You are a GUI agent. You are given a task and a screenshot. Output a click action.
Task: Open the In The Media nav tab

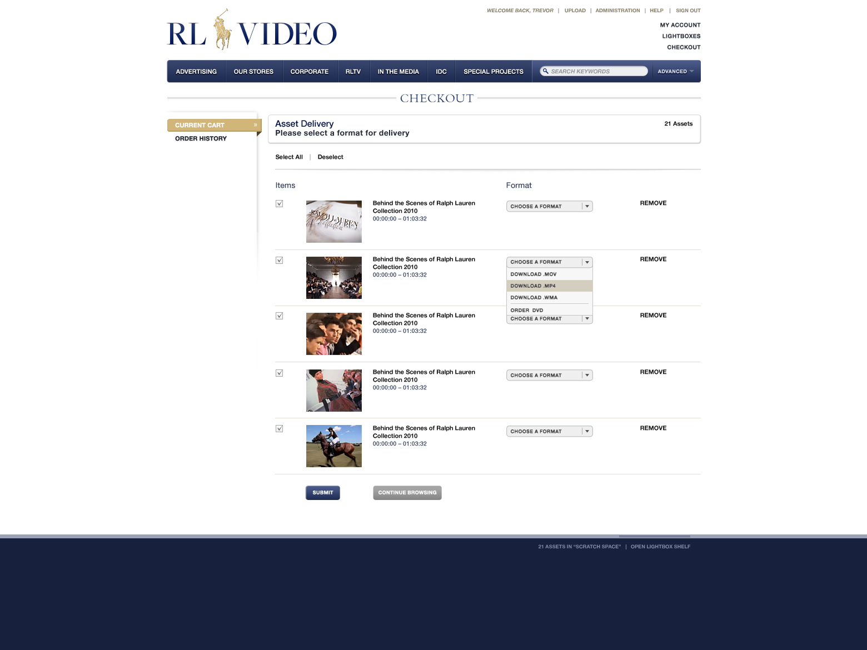pyautogui.click(x=398, y=71)
